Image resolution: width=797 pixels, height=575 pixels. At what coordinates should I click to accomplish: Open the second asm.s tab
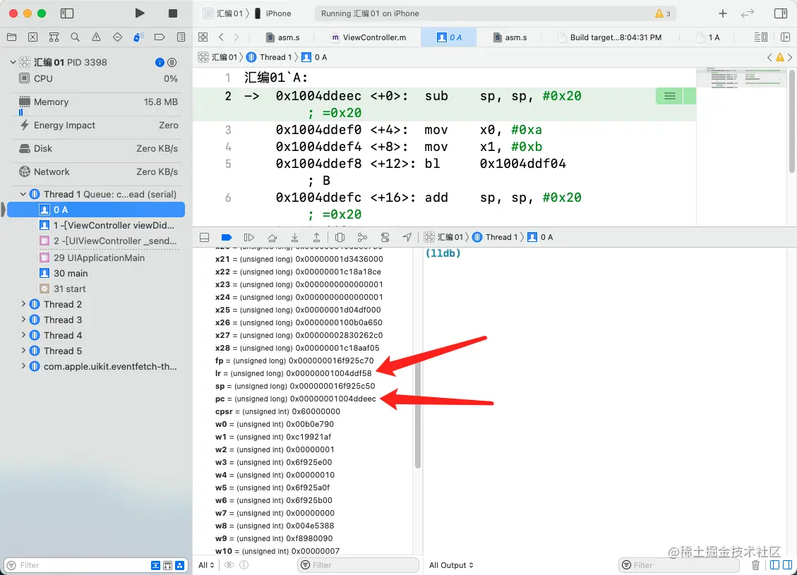pyautogui.click(x=510, y=37)
